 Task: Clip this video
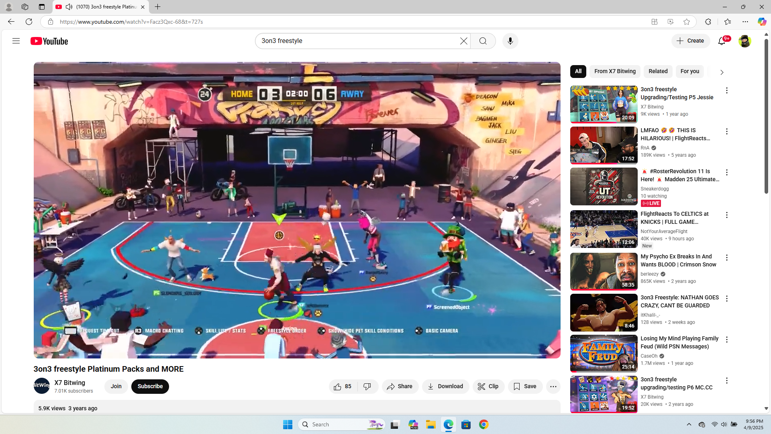point(488,386)
